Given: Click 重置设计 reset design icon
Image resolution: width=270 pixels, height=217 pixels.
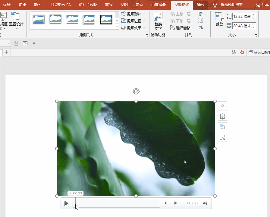Looking at the screenshot, I should (x=16, y=16).
